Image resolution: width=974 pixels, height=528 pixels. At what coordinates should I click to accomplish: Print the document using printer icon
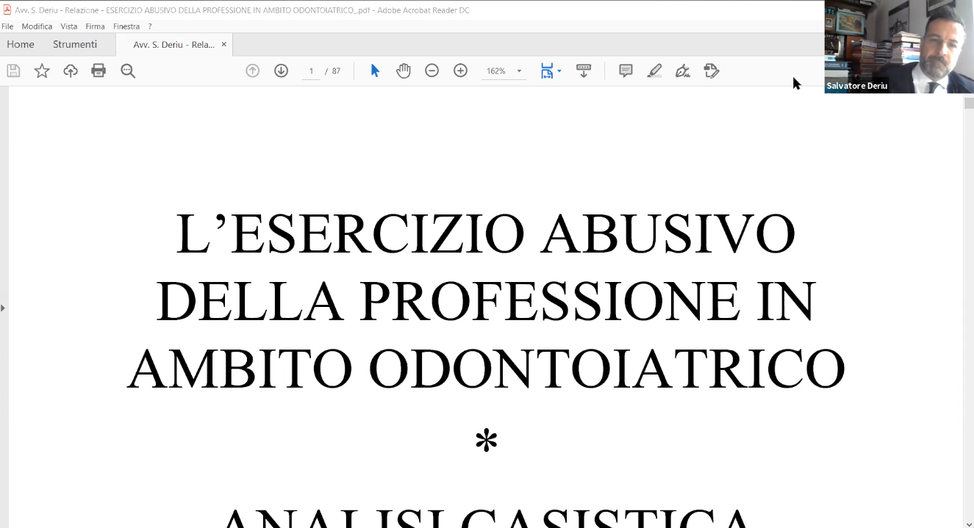pos(99,70)
